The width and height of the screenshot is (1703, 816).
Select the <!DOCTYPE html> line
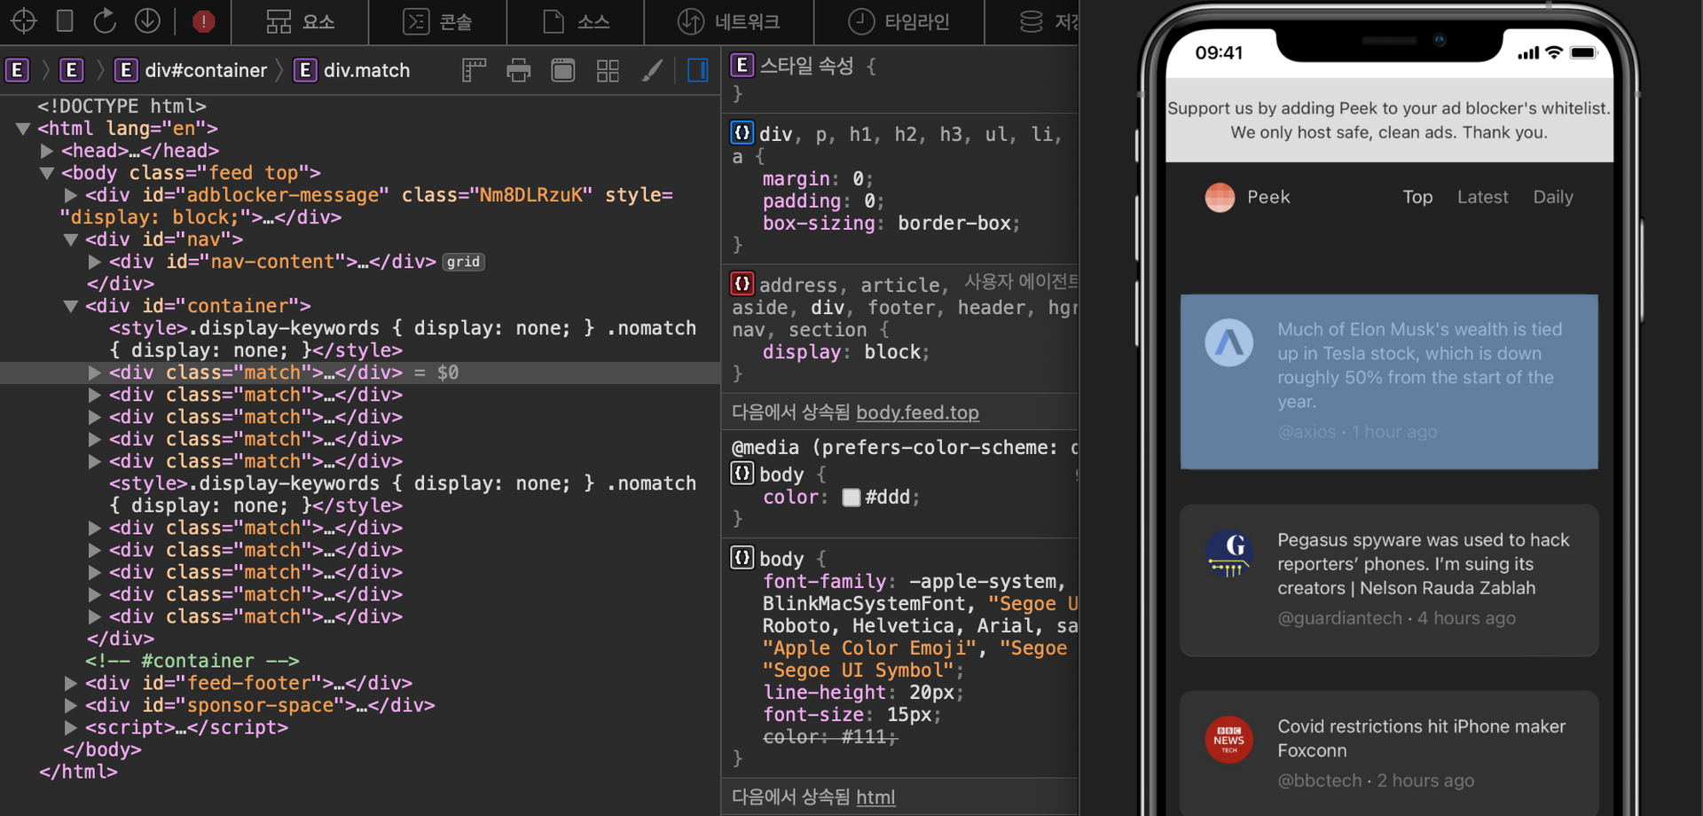pos(122,106)
